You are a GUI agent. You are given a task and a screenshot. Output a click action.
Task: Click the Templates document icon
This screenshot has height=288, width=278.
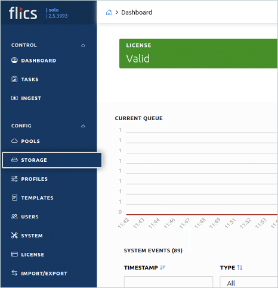point(14,198)
